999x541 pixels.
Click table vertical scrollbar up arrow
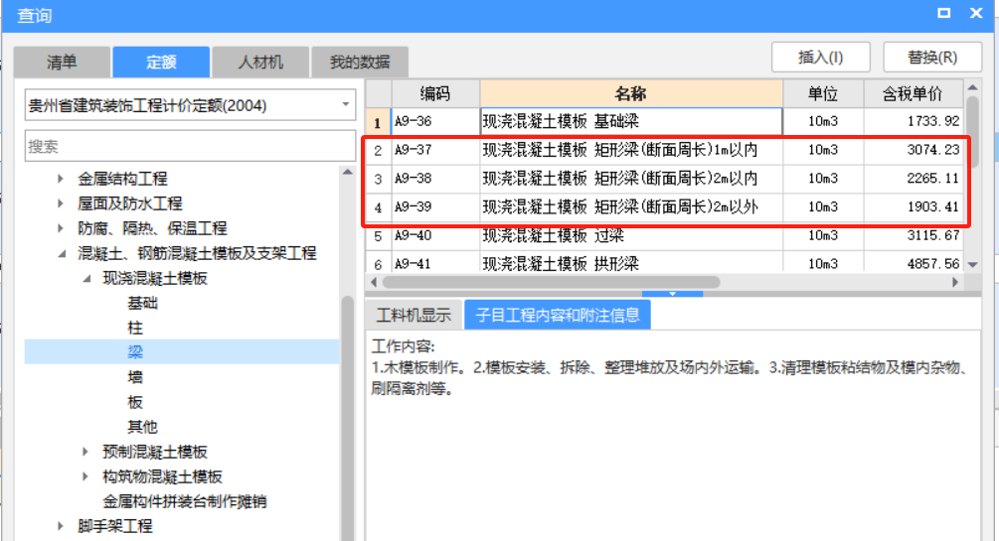[972, 87]
